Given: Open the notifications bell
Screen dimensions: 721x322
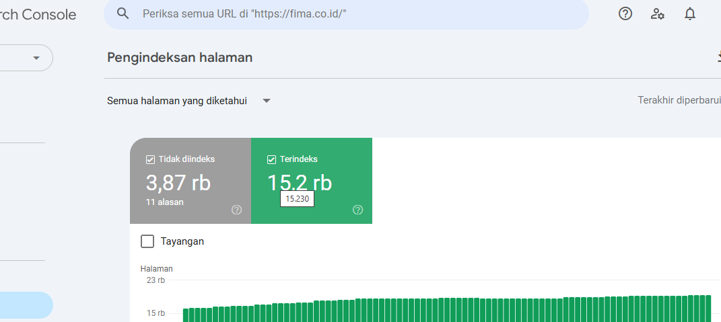Looking at the screenshot, I should click(x=690, y=13).
